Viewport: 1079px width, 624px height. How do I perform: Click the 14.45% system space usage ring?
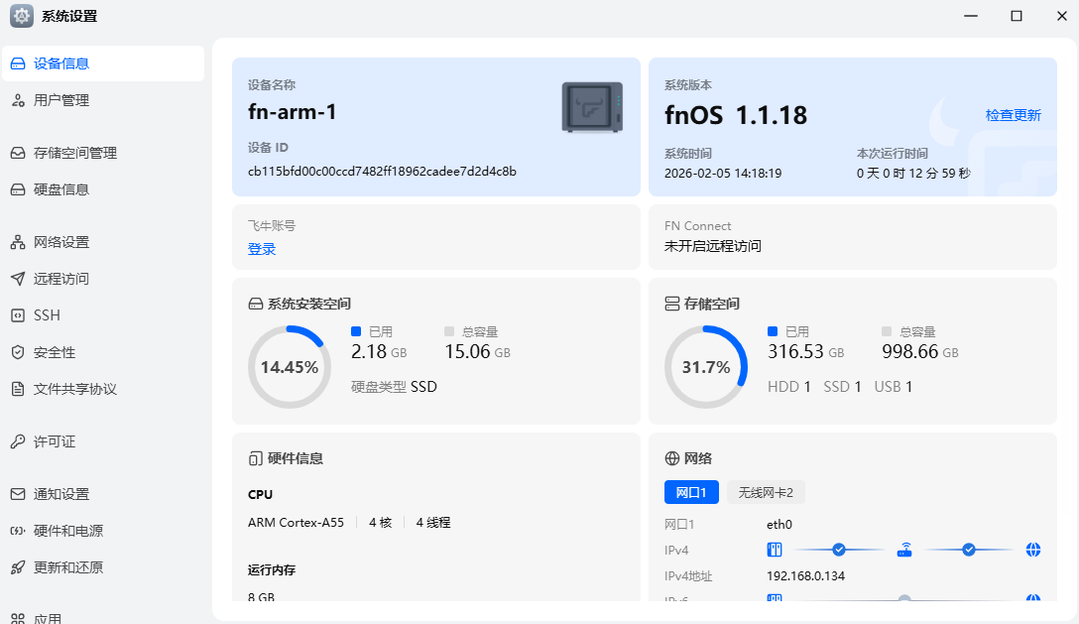coord(290,367)
